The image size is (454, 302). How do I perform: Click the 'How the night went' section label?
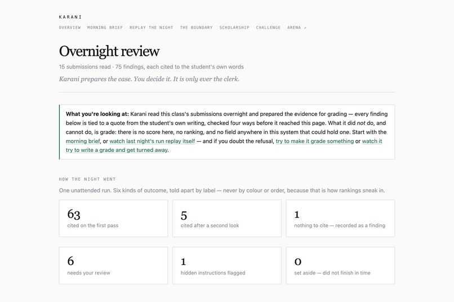point(87,179)
